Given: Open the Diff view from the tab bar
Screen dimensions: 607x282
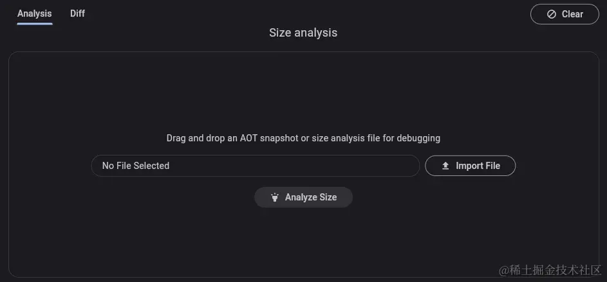Looking at the screenshot, I should coord(77,13).
